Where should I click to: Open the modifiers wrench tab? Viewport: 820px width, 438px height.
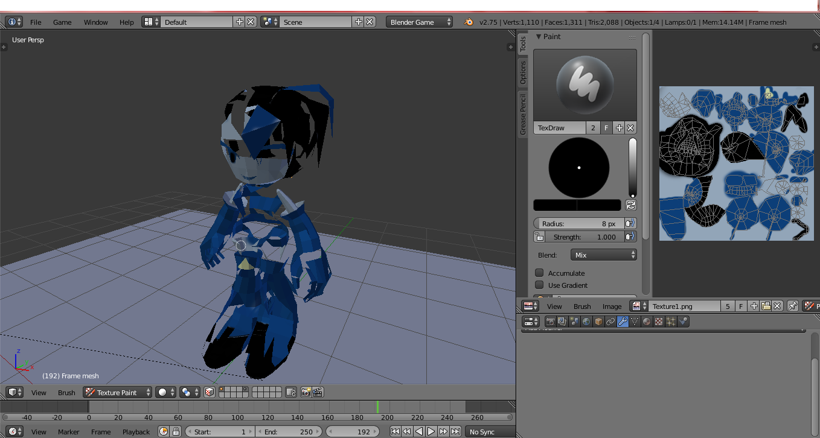623,322
